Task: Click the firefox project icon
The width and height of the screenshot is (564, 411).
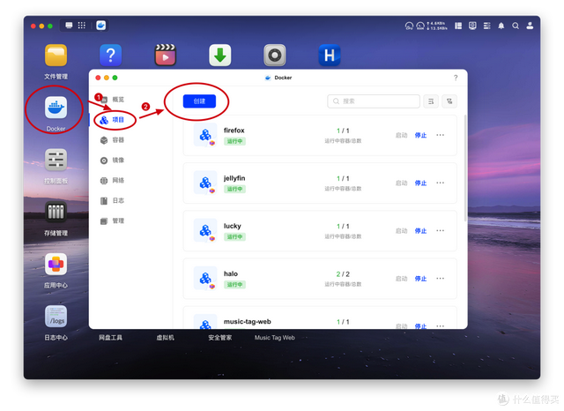Action: click(205, 135)
